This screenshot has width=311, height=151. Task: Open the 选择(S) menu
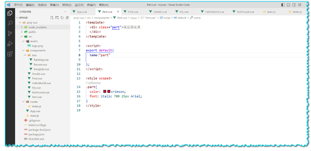(42, 5)
